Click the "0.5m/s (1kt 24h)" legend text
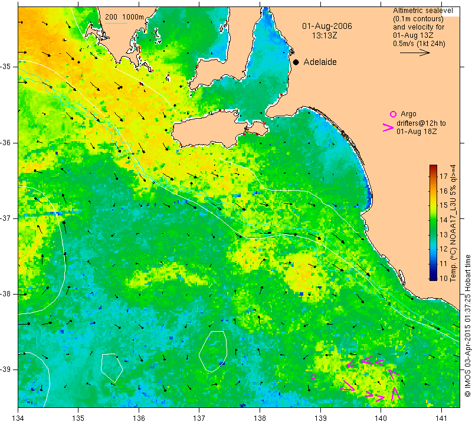This screenshot has width=472, height=425. [419, 43]
